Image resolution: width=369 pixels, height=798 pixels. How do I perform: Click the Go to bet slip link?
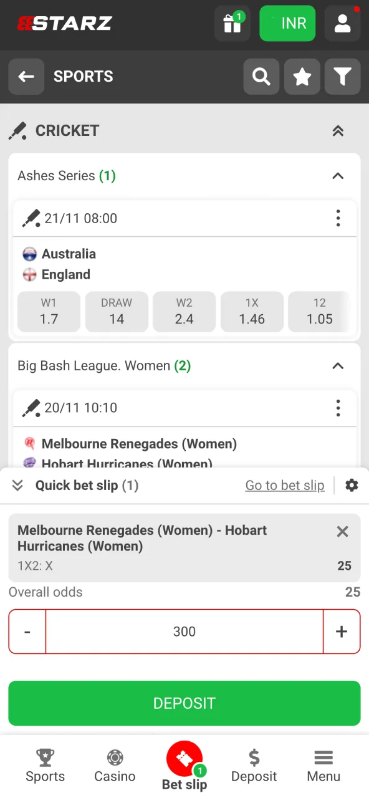[x=285, y=485]
